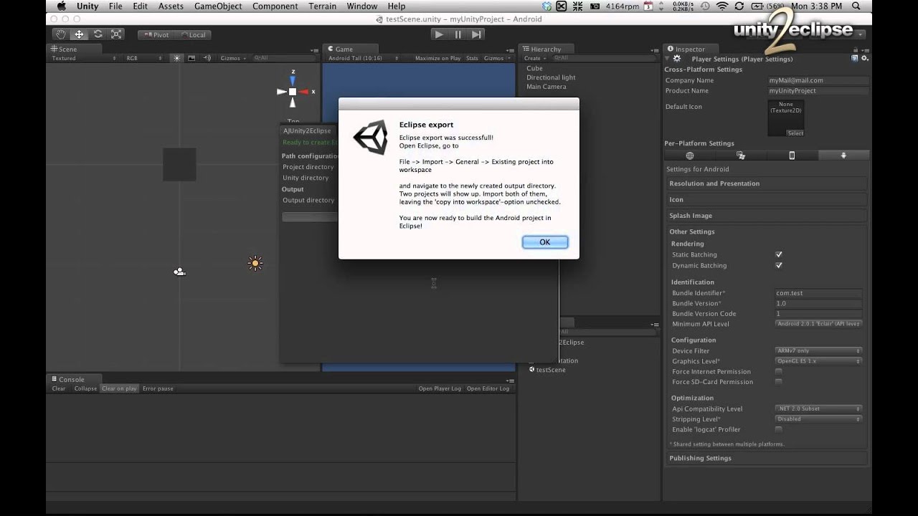Image resolution: width=918 pixels, height=516 pixels.
Task: Expand Splash Image section
Action: (766, 216)
